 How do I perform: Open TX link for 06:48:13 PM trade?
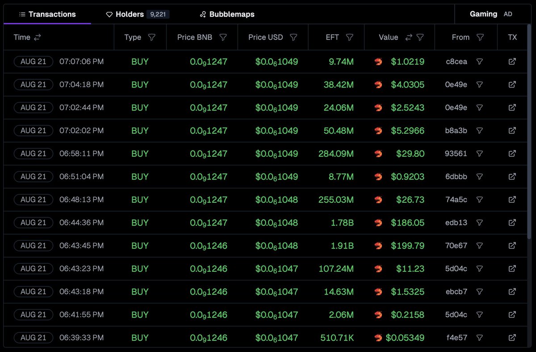click(512, 200)
